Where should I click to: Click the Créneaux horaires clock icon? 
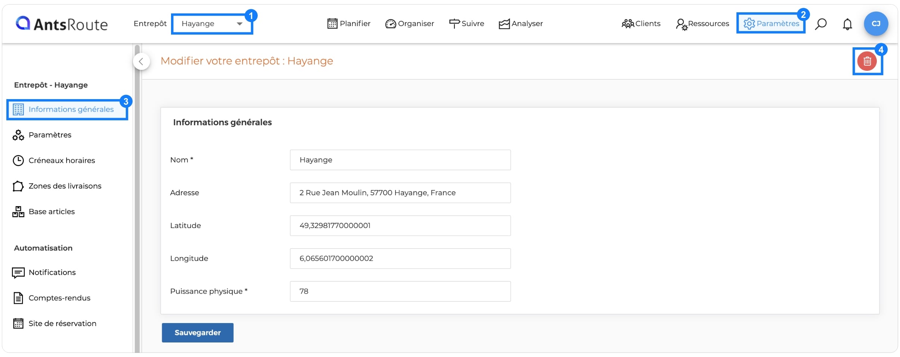tap(18, 160)
